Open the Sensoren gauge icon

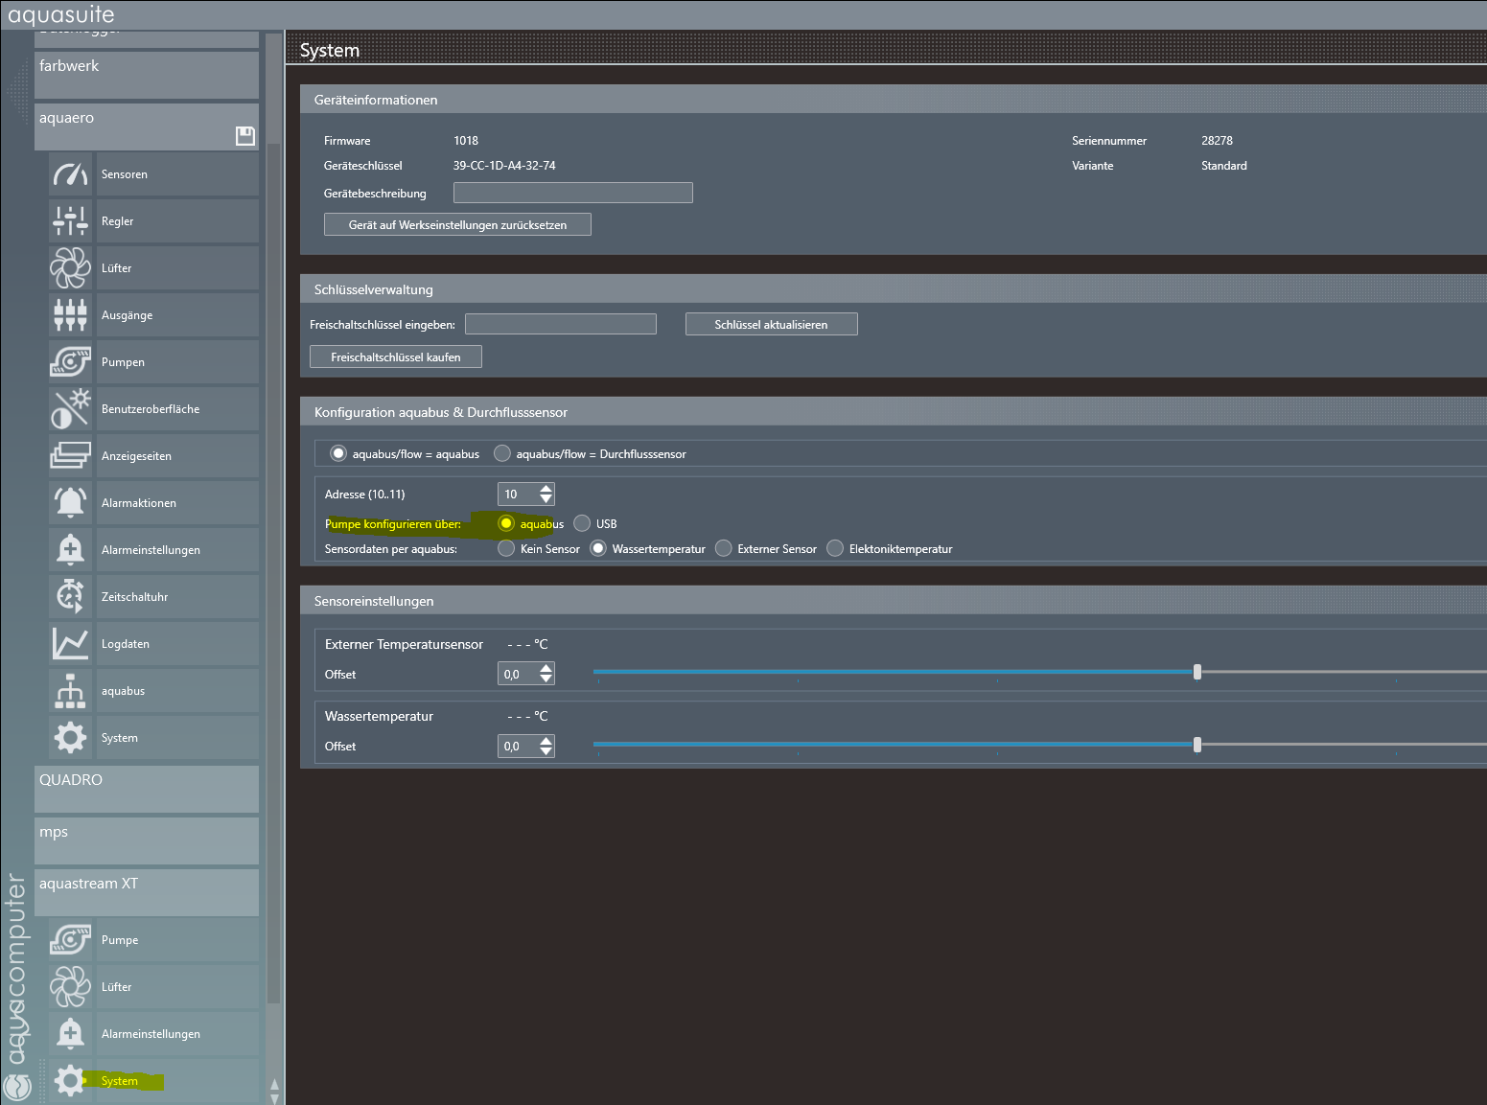(x=70, y=174)
